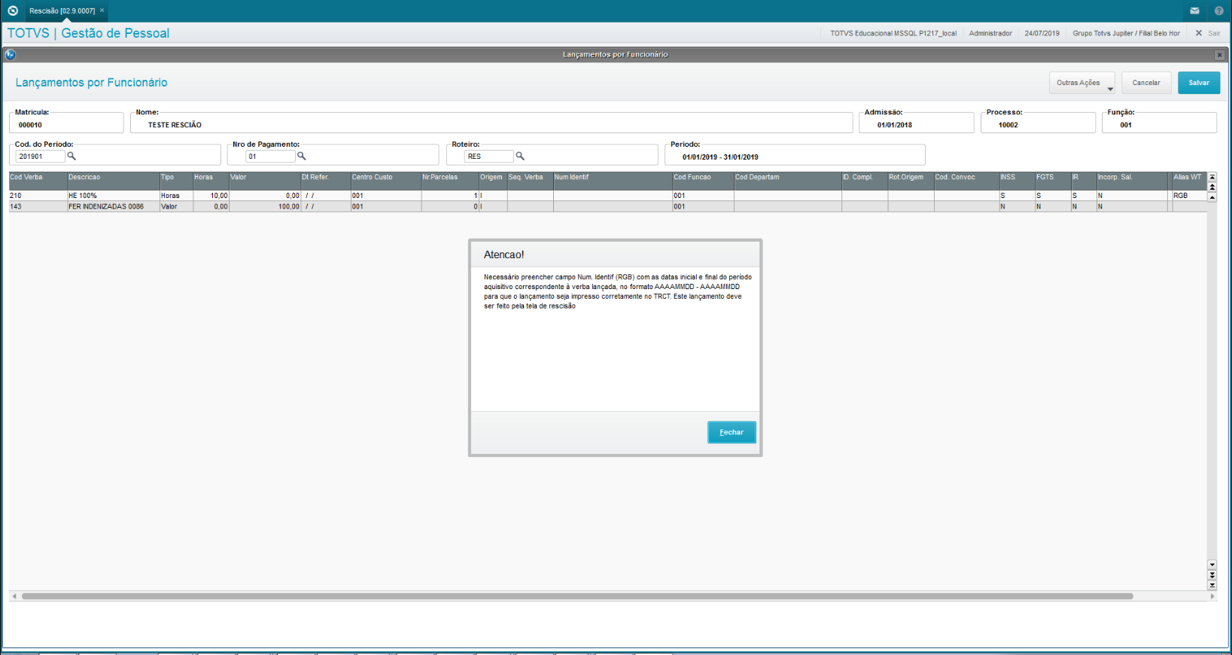The image size is (1232, 655).
Task: Move up one row with single up arrow
Action: click(1212, 197)
